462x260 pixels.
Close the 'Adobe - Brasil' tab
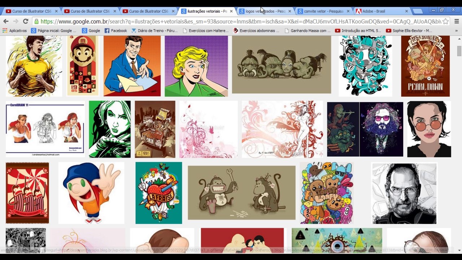pos(406,11)
